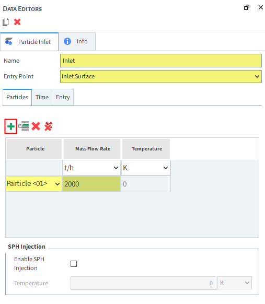Switch to the Time tab
This screenshot has width=265, height=304.
click(x=42, y=97)
